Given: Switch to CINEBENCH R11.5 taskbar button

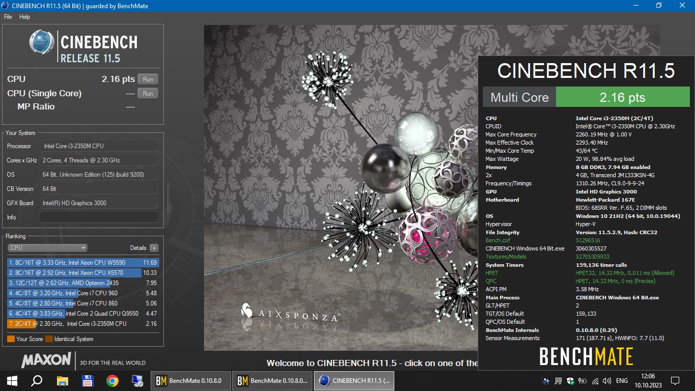Looking at the screenshot, I should click(x=354, y=380).
